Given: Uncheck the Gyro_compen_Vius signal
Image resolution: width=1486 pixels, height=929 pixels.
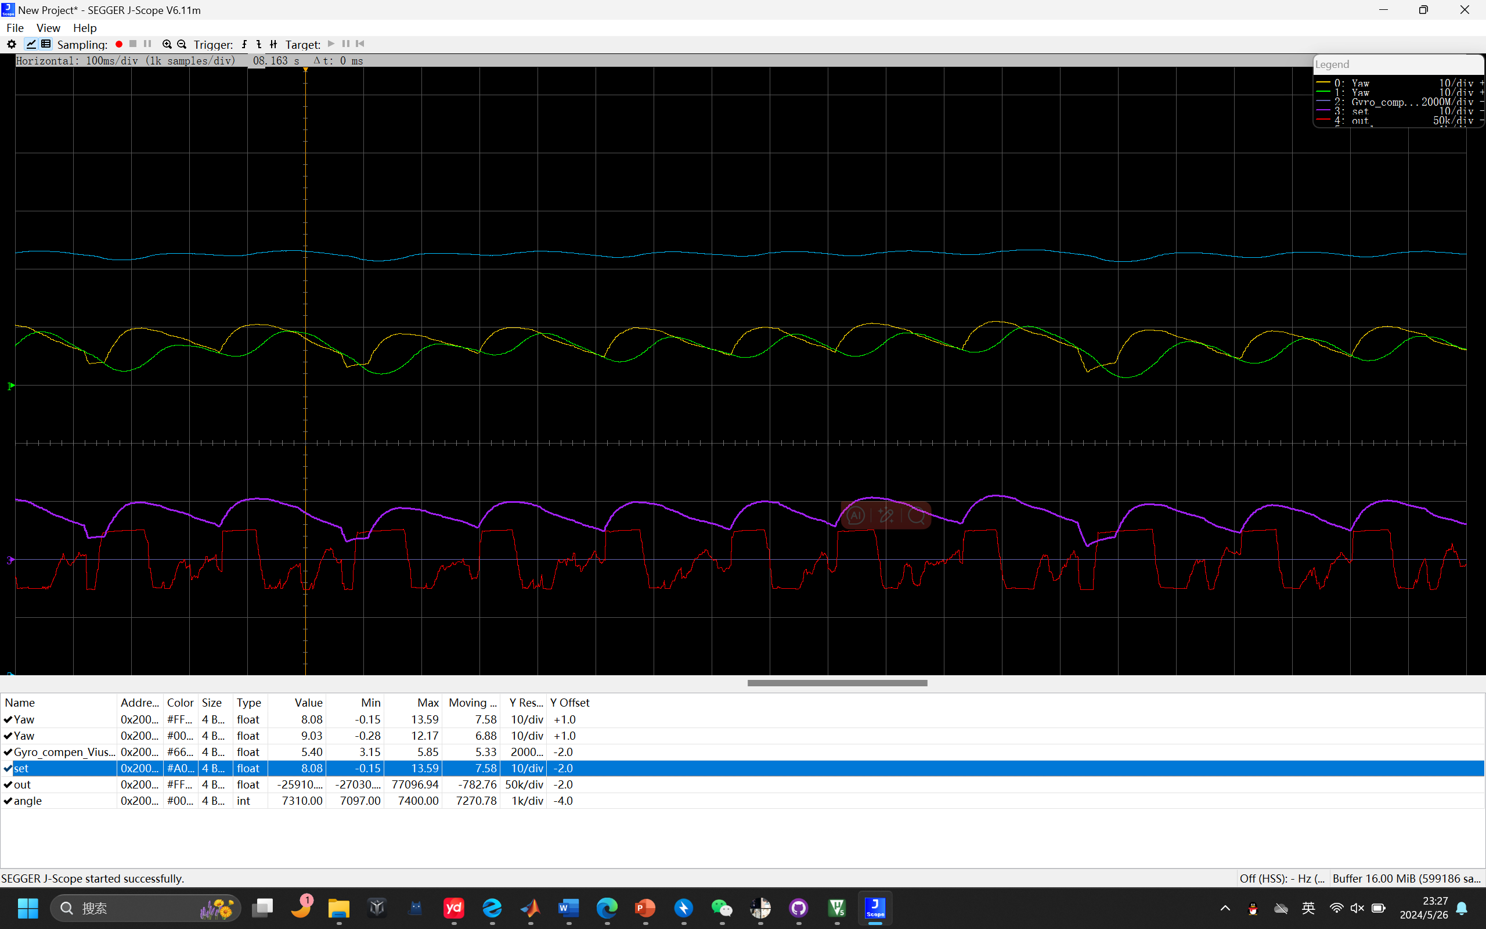Looking at the screenshot, I should 8,752.
